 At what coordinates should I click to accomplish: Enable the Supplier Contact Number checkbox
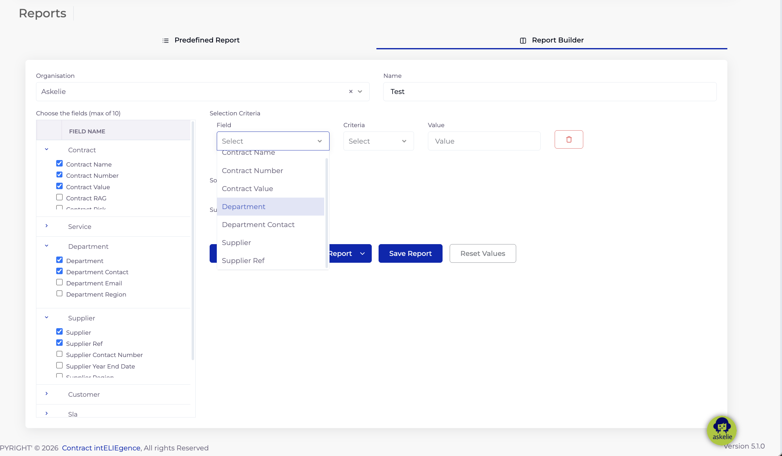(59, 354)
